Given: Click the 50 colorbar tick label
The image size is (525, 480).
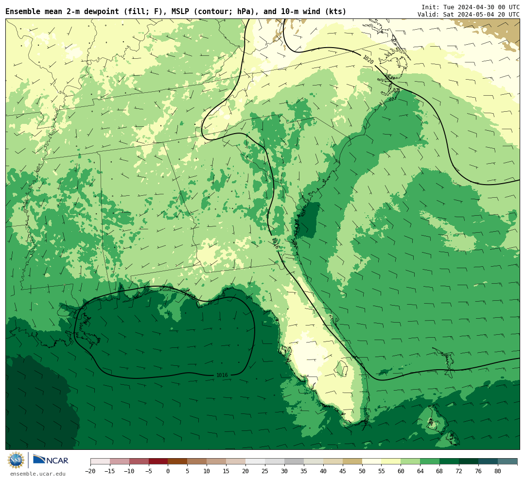Looking at the screenshot, I should click(x=362, y=471).
